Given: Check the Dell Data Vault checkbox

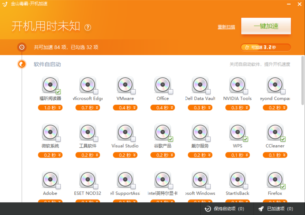Looking at the screenshot, I should click(x=208, y=92).
